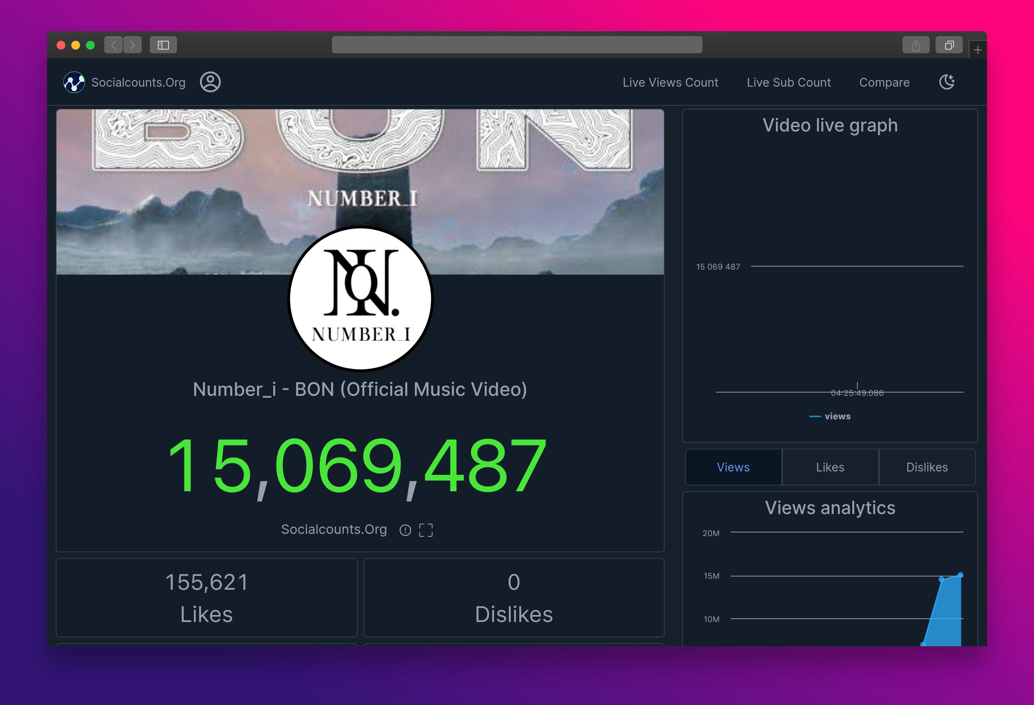The image size is (1034, 705).
Task: Toggle the views legend in live graph
Action: (x=830, y=416)
